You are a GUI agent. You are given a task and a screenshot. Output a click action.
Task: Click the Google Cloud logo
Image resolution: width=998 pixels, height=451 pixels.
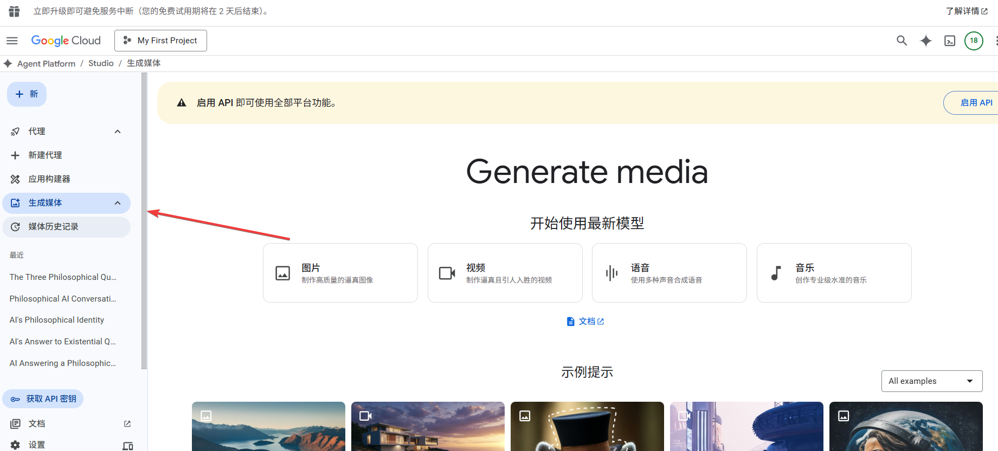(66, 41)
